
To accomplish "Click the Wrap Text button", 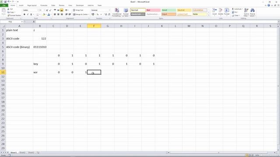I will [78, 10].
